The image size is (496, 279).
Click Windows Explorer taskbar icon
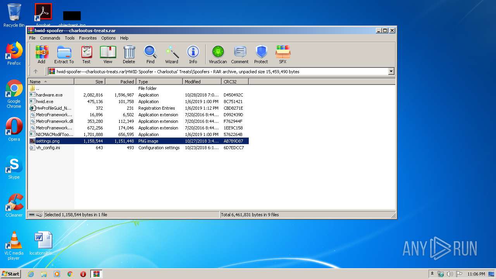[x=44, y=274]
